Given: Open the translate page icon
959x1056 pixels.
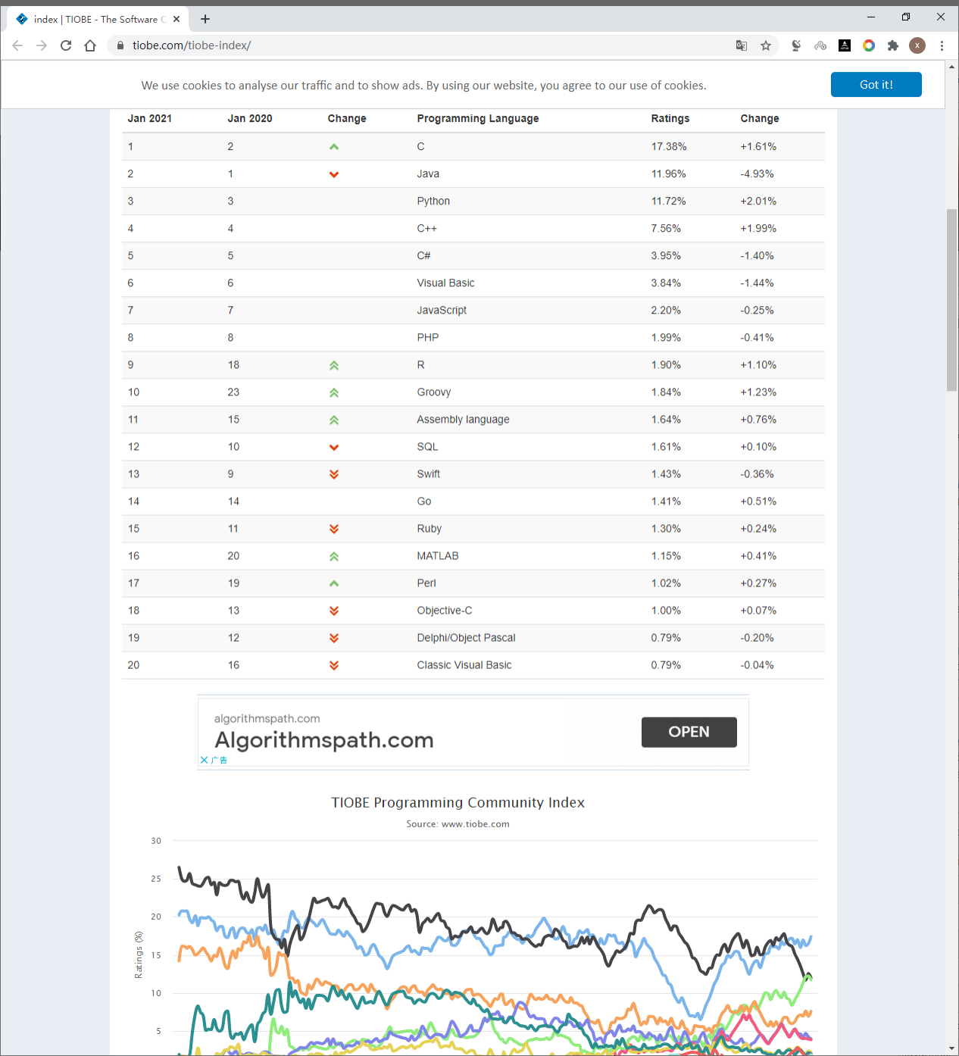Looking at the screenshot, I should point(742,45).
